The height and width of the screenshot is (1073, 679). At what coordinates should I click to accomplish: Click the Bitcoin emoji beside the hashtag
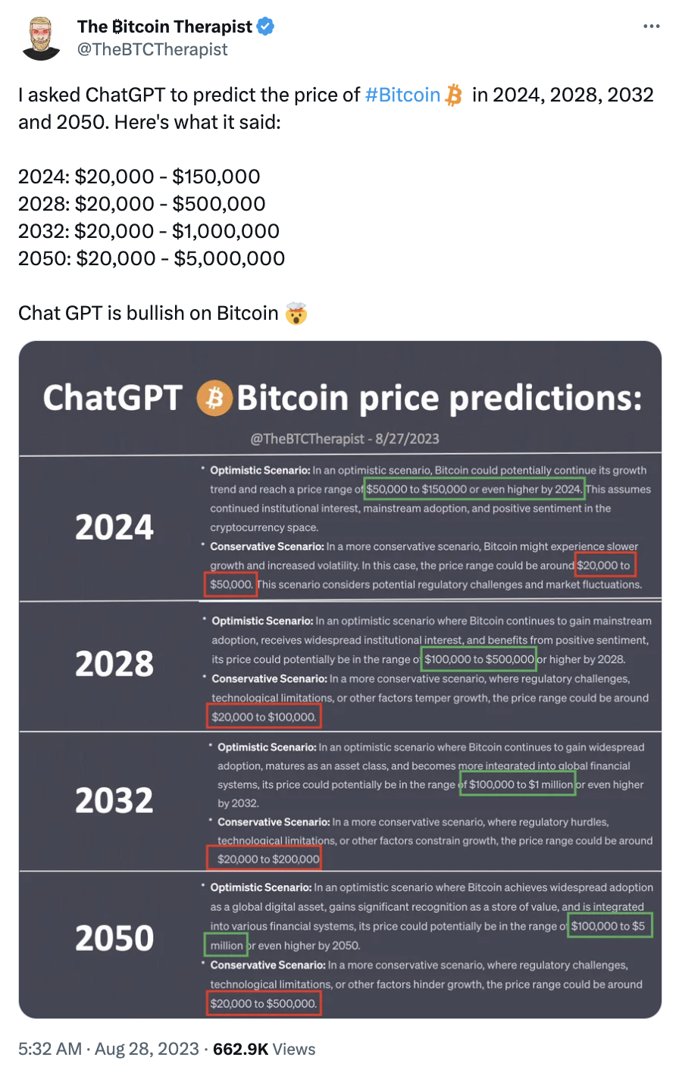[454, 95]
